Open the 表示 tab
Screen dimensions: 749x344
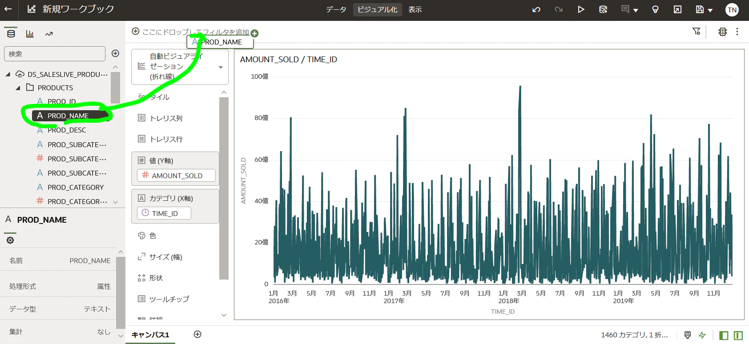point(415,9)
